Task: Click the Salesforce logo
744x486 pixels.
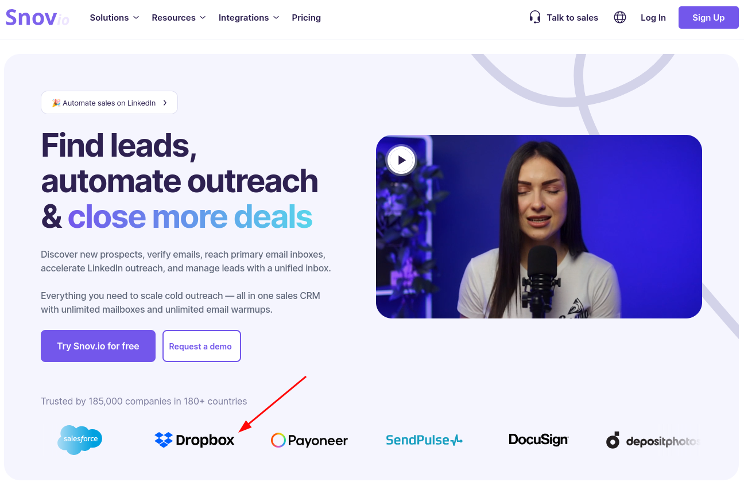Action: tap(80, 440)
